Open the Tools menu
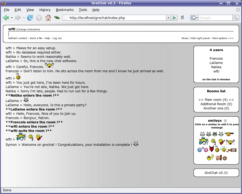 (x=83, y=10)
